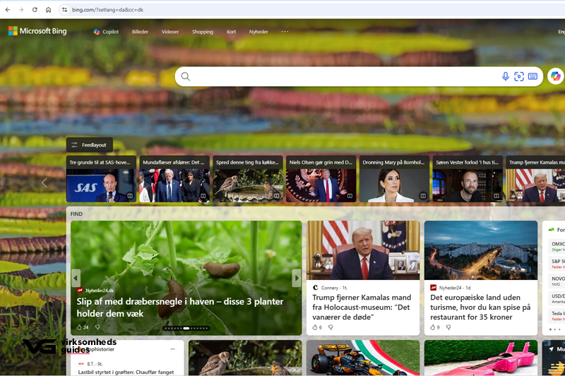The width and height of the screenshot is (565, 376).
Task: Click the Trump Oval Office article image
Action: (x=363, y=250)
